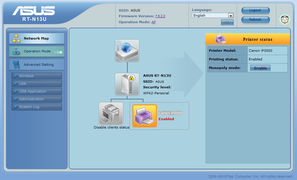Open the USB Application menu
This screenshot has height=180, width=297.
(37, 91)
